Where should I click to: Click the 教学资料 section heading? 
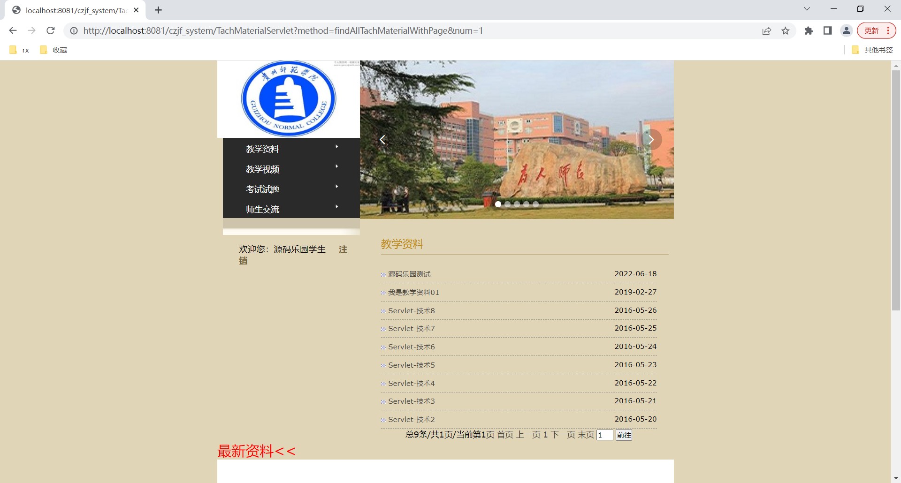pyautogui.click(x=402, y=244)
